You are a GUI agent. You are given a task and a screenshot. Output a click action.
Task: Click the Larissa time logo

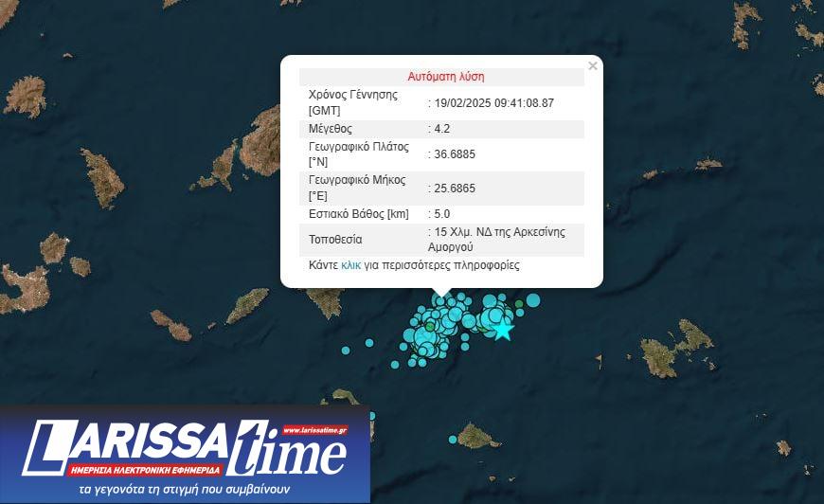click(x=185, y=449)
